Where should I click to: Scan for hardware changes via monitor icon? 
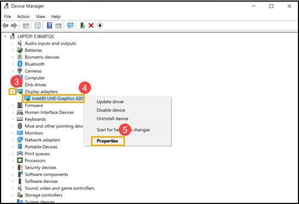click(x=70, y=26)
